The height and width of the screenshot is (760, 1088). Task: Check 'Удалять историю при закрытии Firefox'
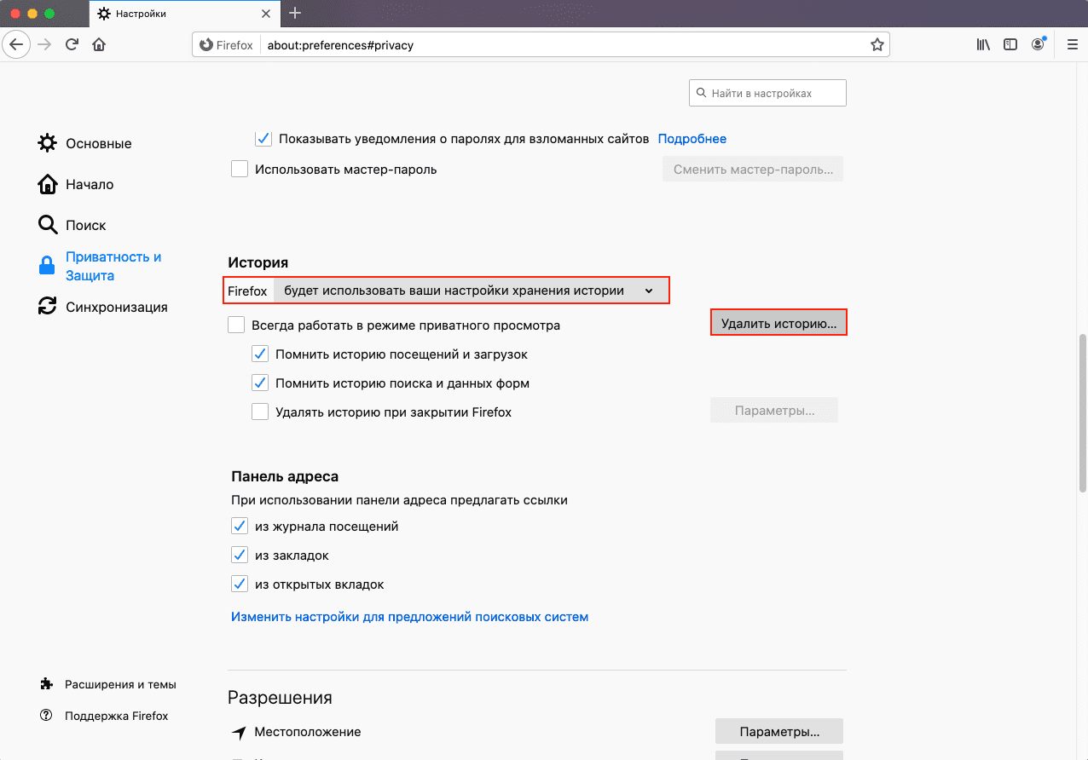pos(260,412)
